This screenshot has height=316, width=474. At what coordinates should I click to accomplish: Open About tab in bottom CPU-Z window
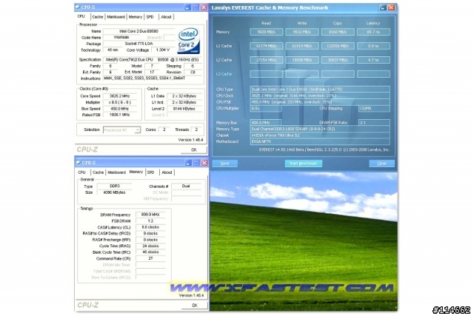coord(167,172)
